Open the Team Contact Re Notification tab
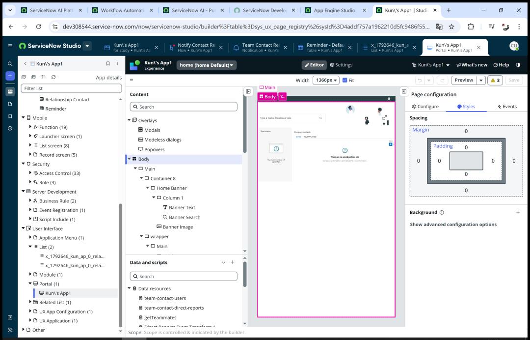 click(x=261, y=47)
